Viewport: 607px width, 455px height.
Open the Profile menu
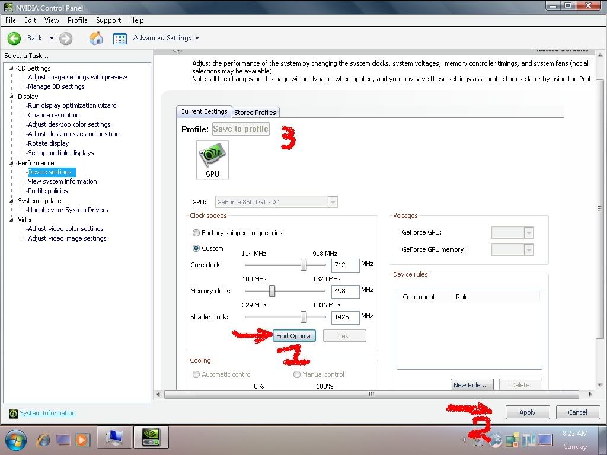(x=78, y=20)
